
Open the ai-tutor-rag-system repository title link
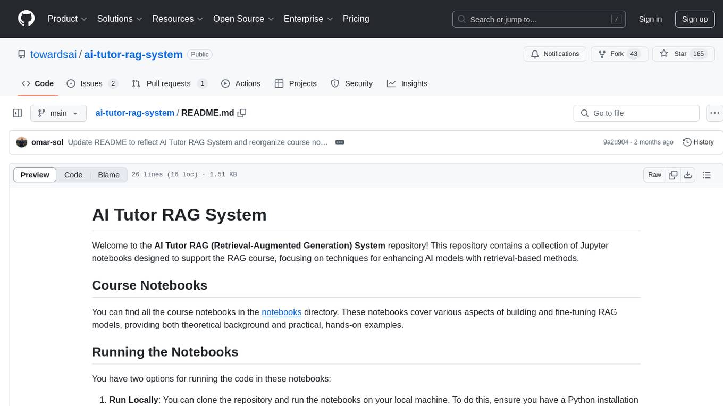pyautogui.click(x=133, y=54)
